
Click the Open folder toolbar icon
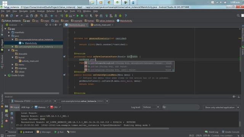pos(3,16)
